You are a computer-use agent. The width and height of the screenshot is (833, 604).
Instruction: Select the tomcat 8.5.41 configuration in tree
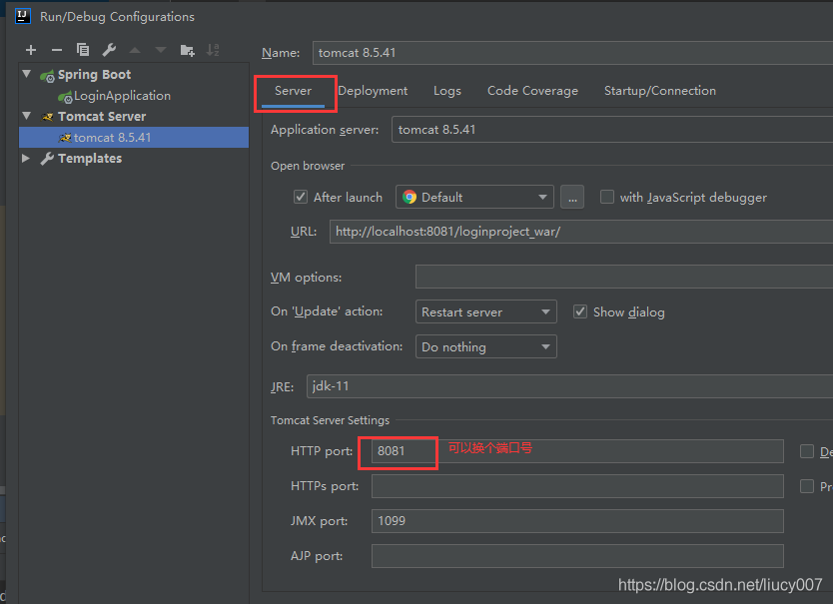coord(134,137)
